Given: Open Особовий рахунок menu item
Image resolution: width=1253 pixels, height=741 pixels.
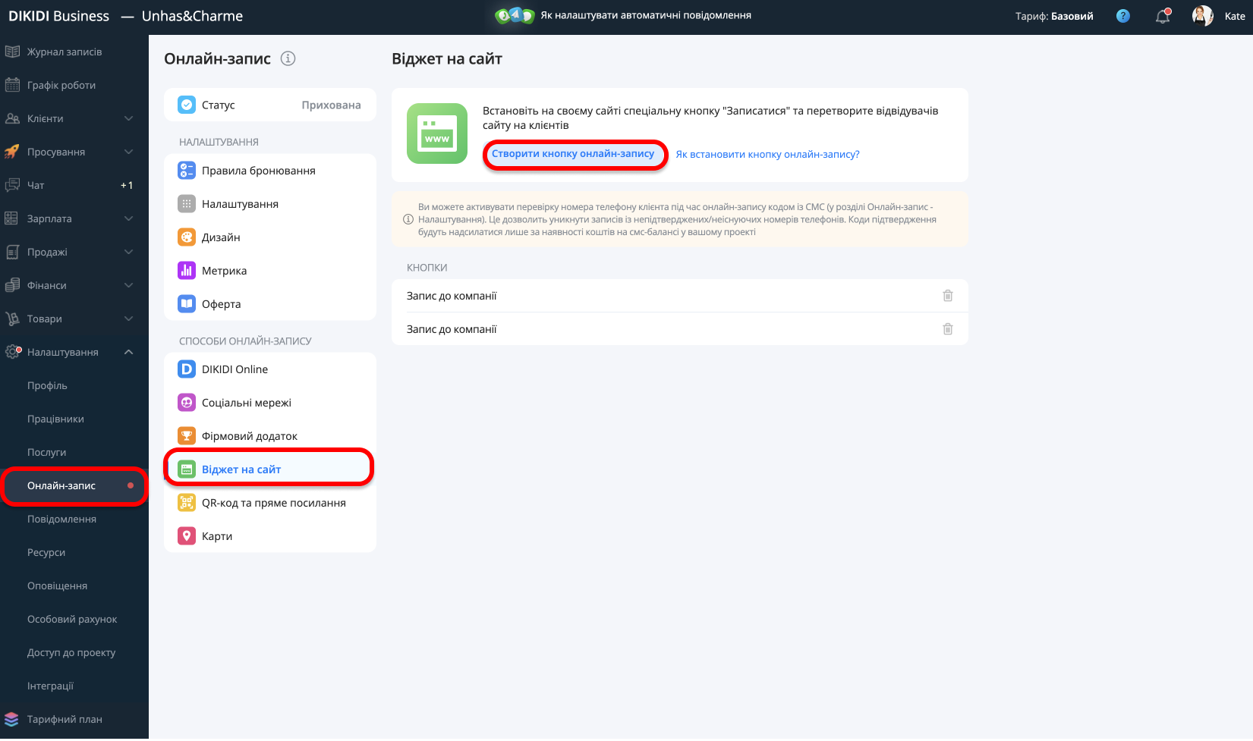Looking at the screenshot, I should tap(72, 619).
